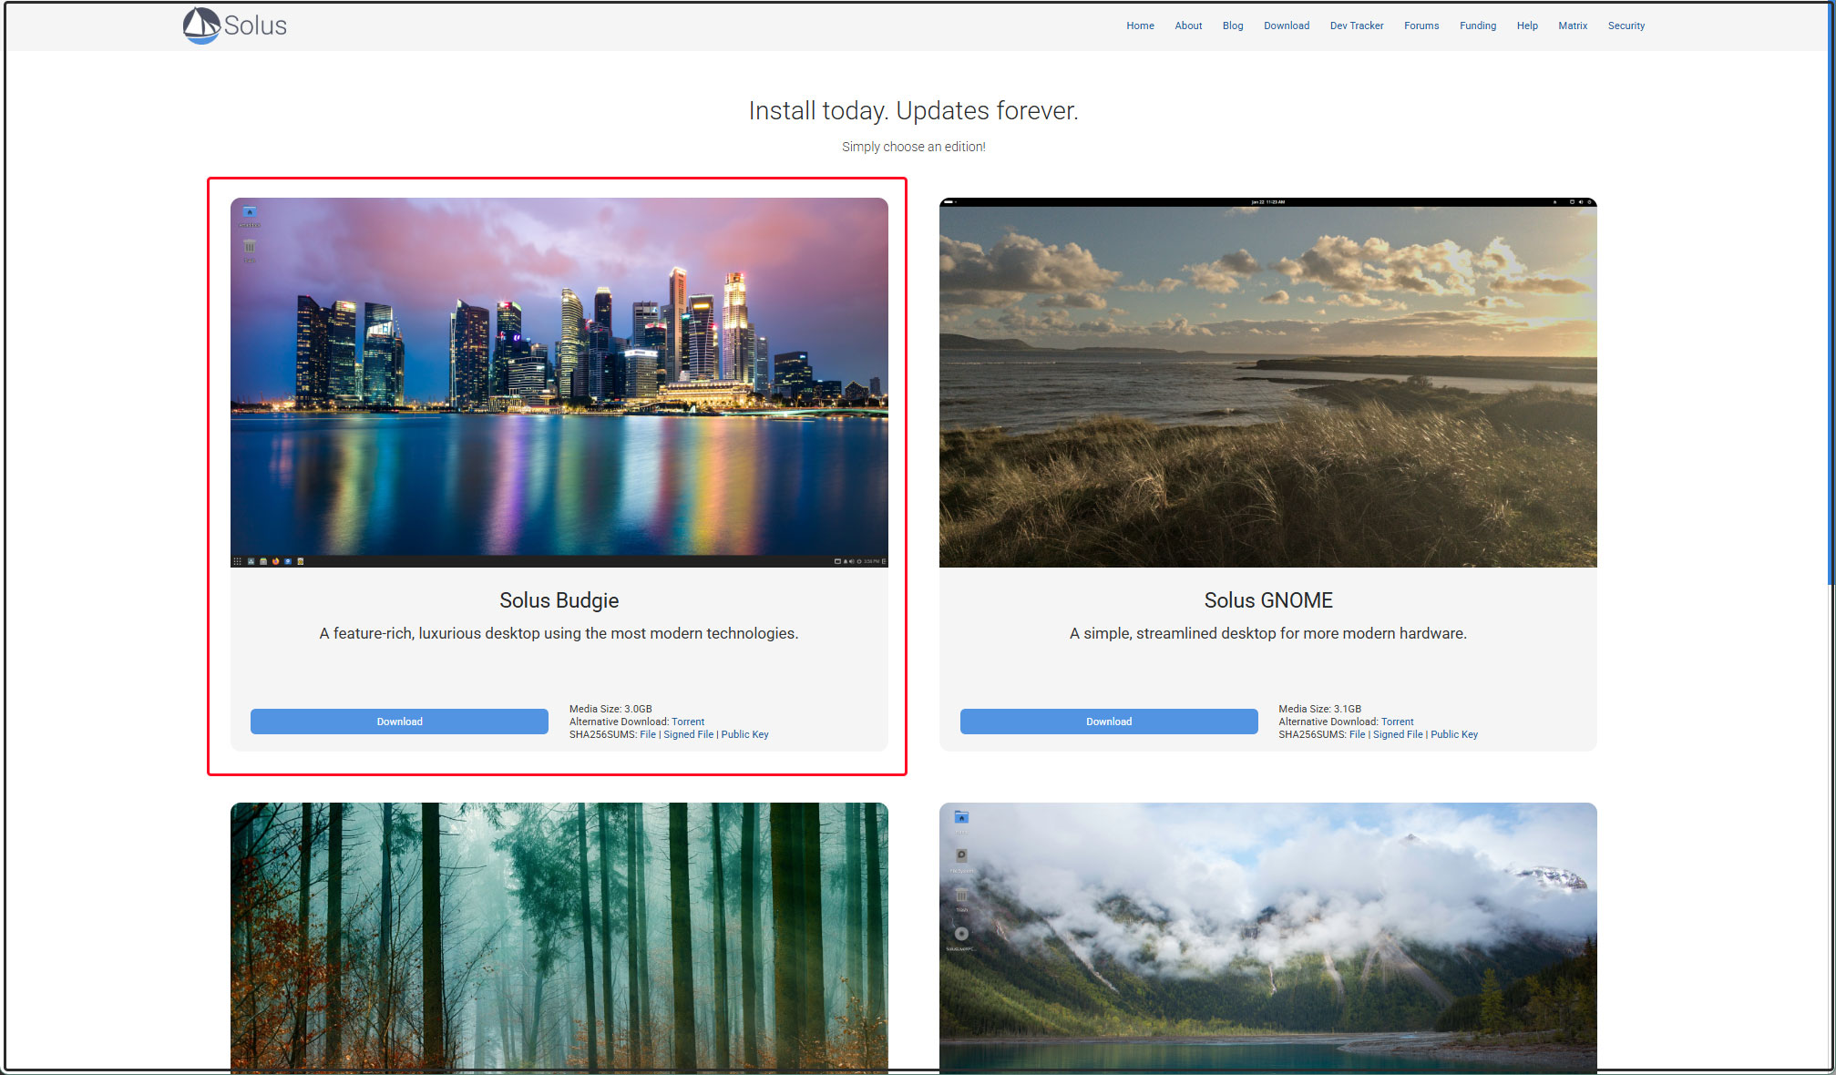Download the Solus Budgie edition
This screenshot has width=1836, height=1075.
pyautogui.click(x=399, y=722)
